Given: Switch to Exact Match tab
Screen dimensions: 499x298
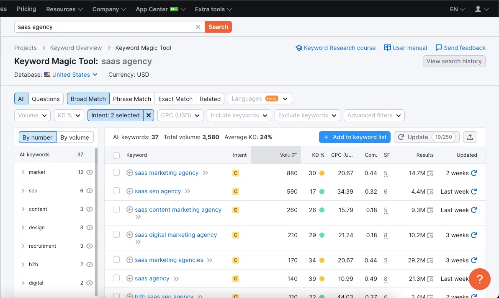Looking at the screenshot, I should tap(175, 99).
